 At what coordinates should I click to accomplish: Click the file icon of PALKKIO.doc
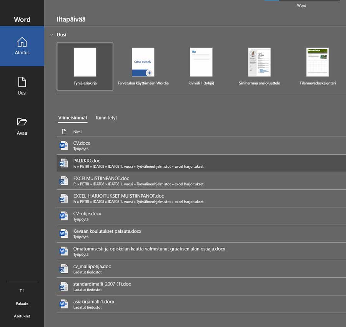[63, 163]
